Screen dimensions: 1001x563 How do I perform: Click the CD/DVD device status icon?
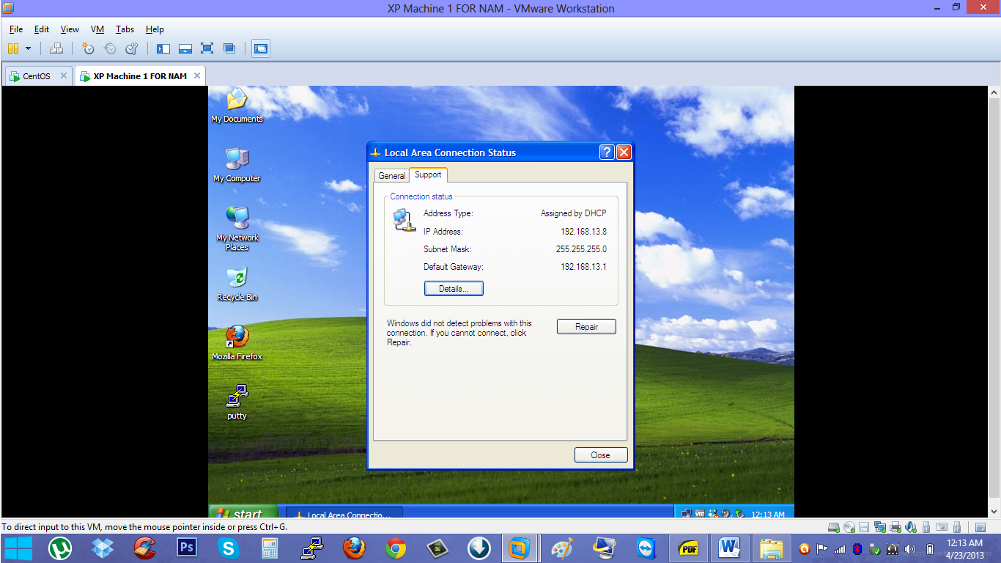coord(849,527)
